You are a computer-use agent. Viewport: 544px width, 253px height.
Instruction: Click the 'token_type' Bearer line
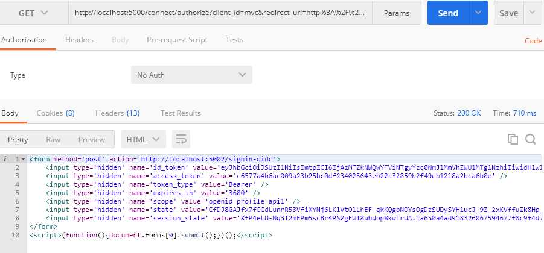(157, 184)
